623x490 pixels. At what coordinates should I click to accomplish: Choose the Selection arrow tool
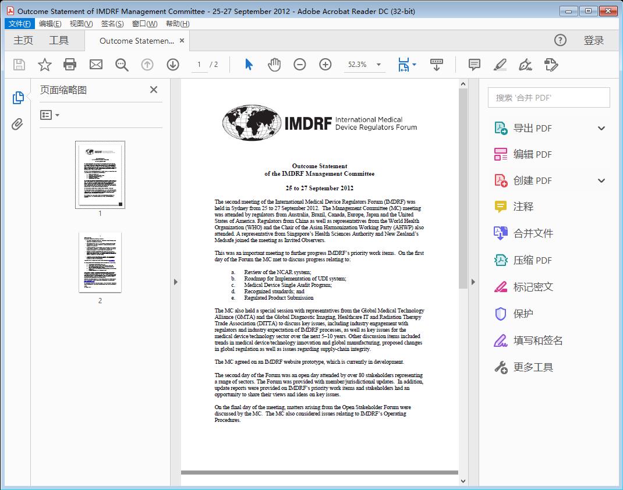(x=249, y=65)
